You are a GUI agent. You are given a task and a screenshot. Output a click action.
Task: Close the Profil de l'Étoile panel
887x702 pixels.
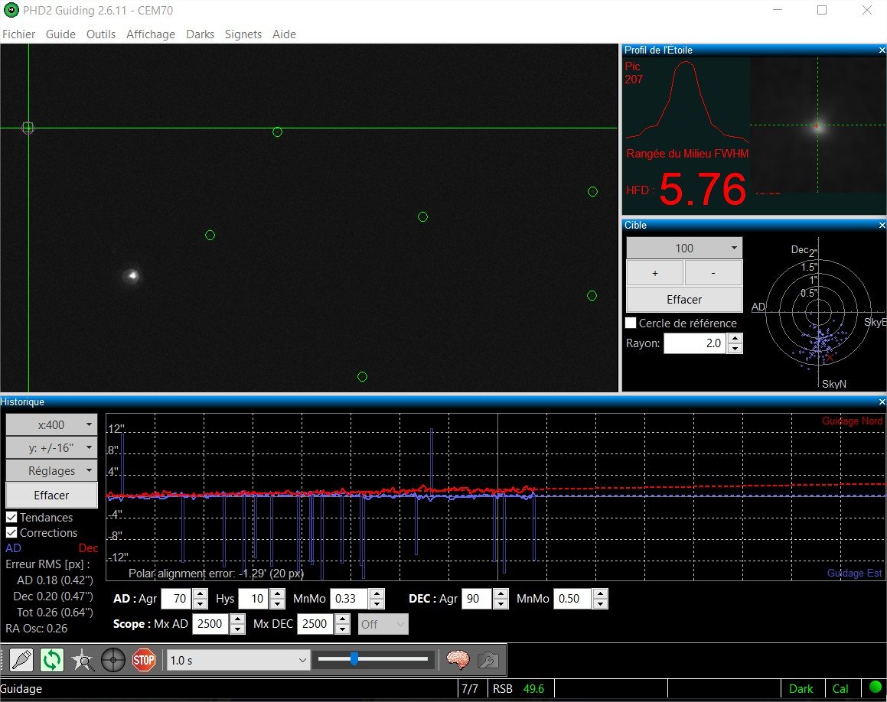[x=882, y=50]
